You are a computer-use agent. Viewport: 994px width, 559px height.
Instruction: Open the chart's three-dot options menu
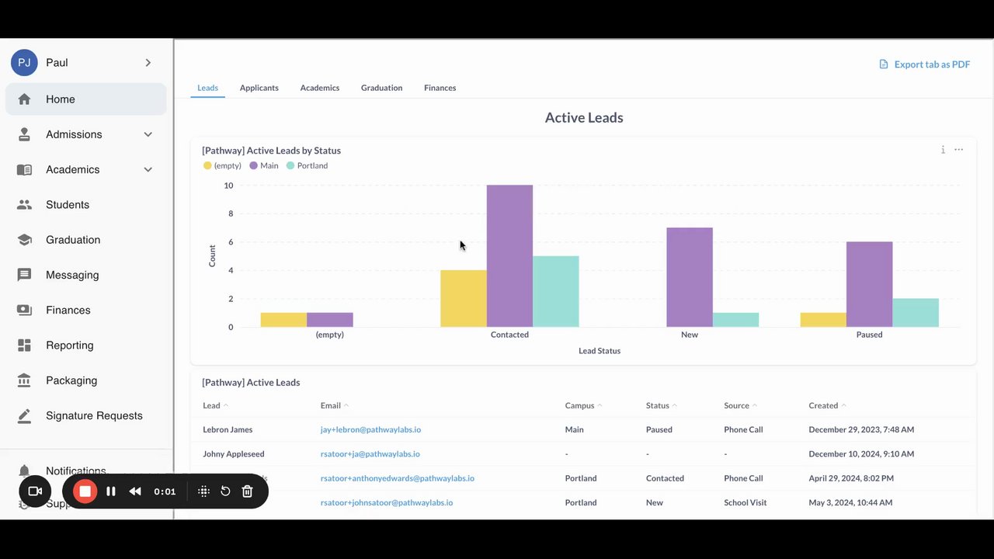(959, 150)
